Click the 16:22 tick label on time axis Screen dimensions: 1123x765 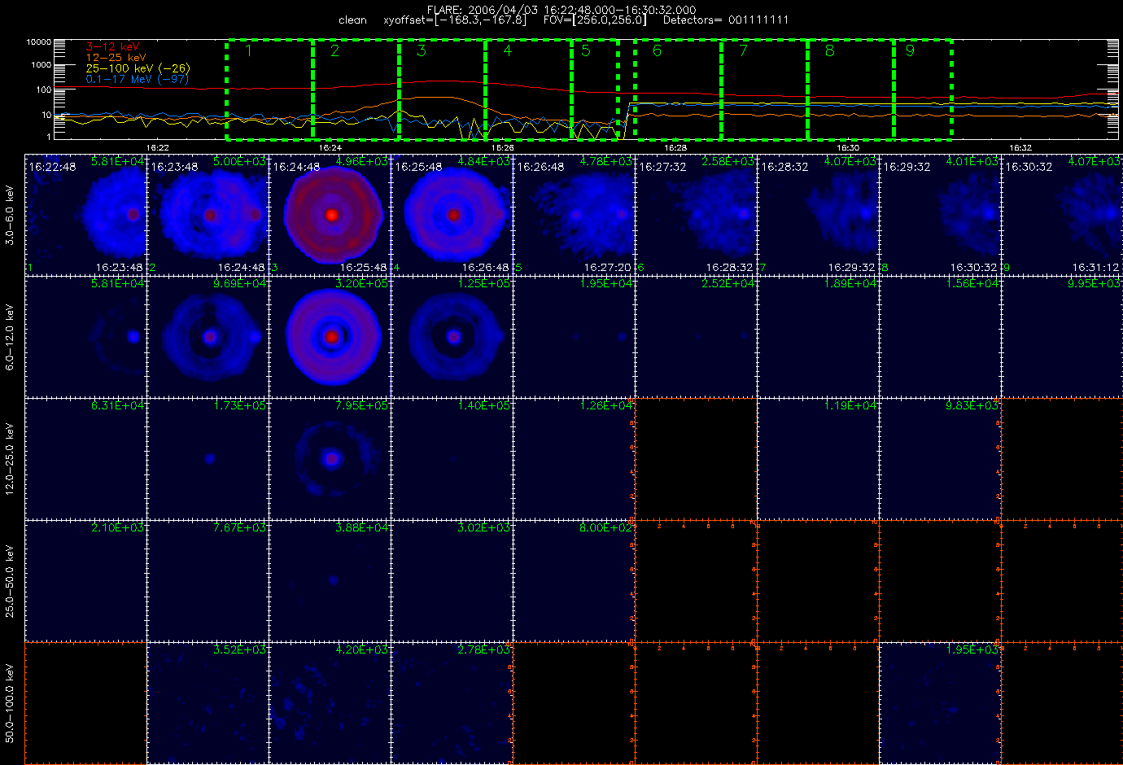(x=157, y=148)
